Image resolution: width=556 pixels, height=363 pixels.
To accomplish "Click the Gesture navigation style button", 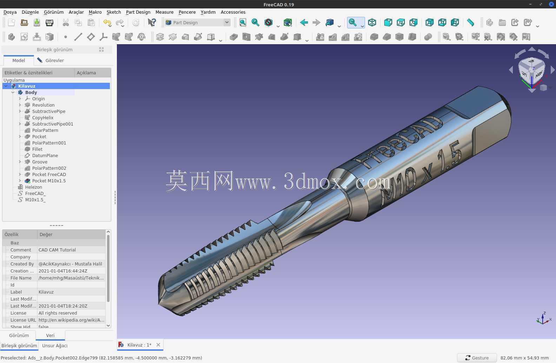I will pos(477,358).
